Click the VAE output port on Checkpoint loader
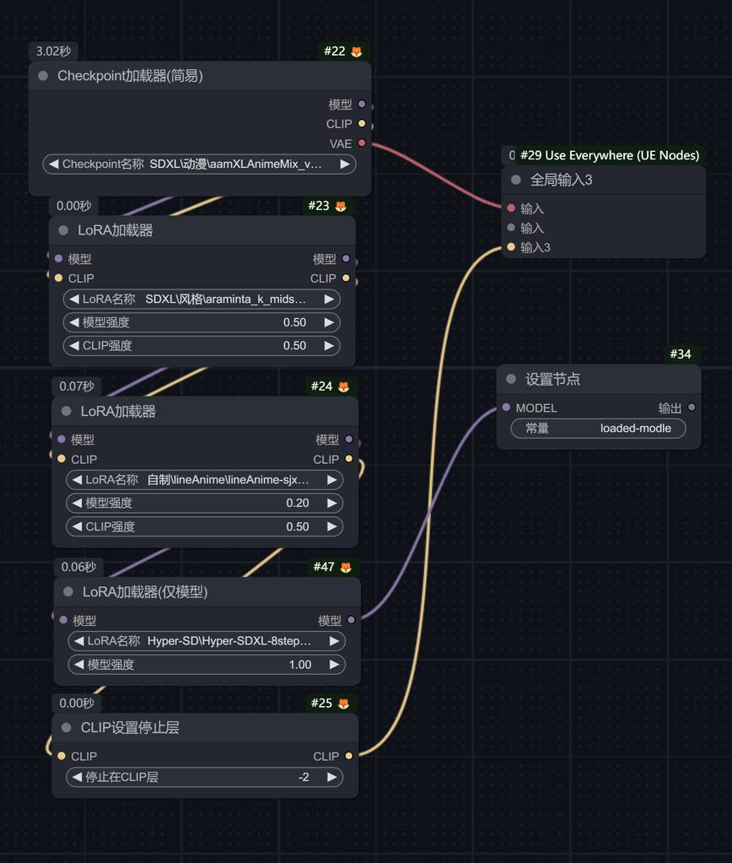732x863 pixels. [x=362, y=143]
